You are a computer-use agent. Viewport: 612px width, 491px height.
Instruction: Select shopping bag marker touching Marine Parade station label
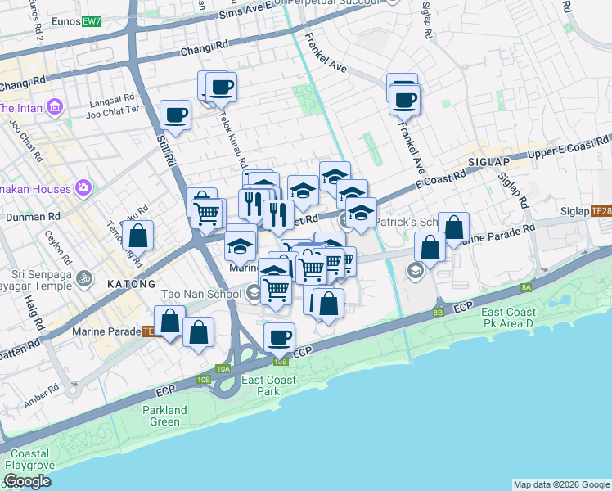pos(169,322)
